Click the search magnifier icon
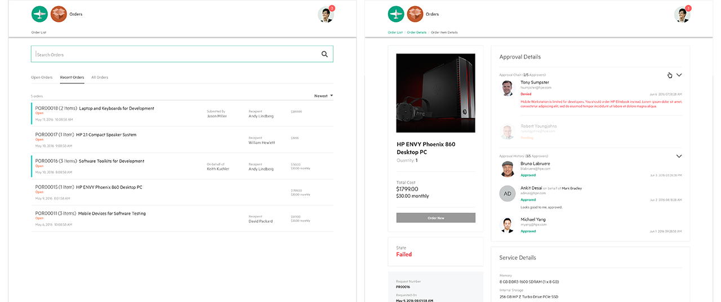Viewport: 721px width, 302px height. (x=324, y=54)
